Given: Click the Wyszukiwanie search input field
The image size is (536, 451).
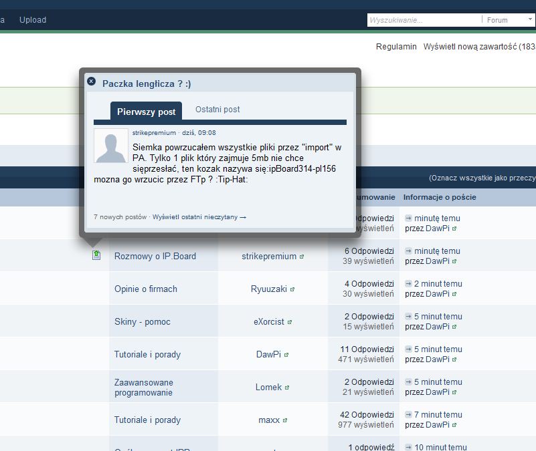Looking at the screenshot, I should tap(423, 20).
